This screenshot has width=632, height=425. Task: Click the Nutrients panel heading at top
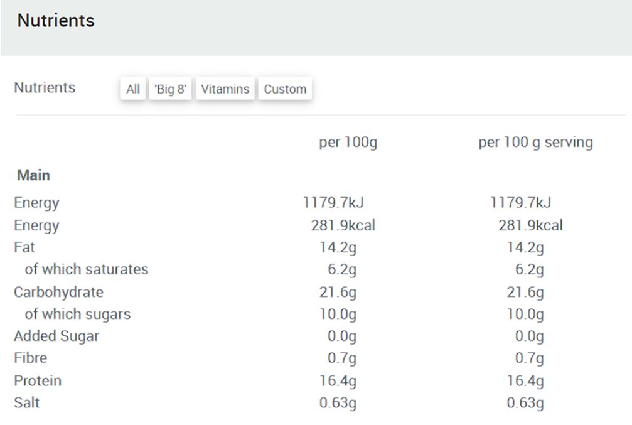tap(56, 21)
